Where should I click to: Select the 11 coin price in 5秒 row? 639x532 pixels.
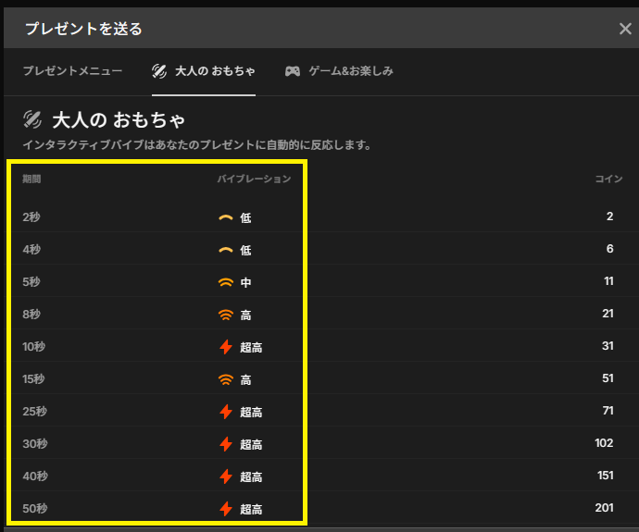pyautogui.click(x=608, y=282)
